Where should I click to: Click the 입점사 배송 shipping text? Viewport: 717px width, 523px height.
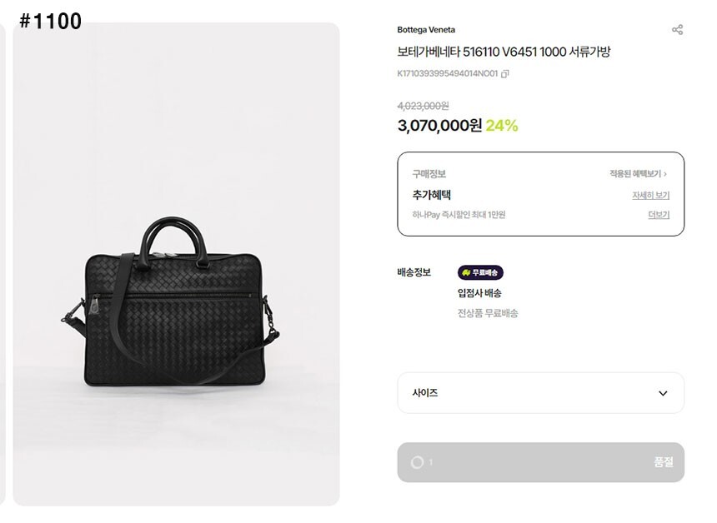click(479, 293)
